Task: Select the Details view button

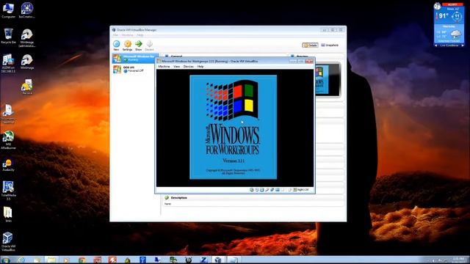Action: point(310,45)
